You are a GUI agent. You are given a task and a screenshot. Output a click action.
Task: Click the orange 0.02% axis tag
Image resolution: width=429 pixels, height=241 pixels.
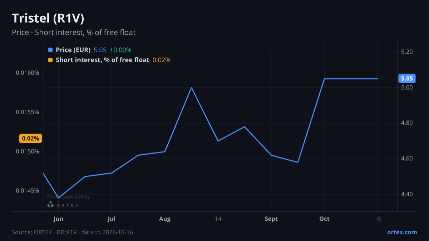[x=31, y=139]
